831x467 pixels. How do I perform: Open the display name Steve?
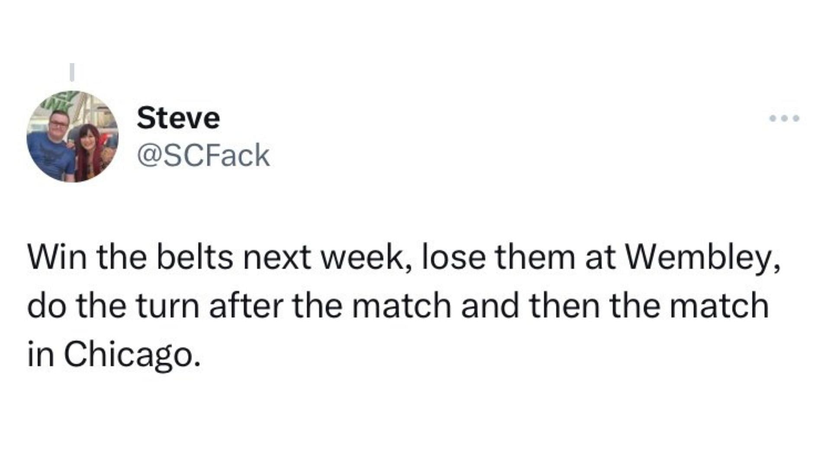178,118
